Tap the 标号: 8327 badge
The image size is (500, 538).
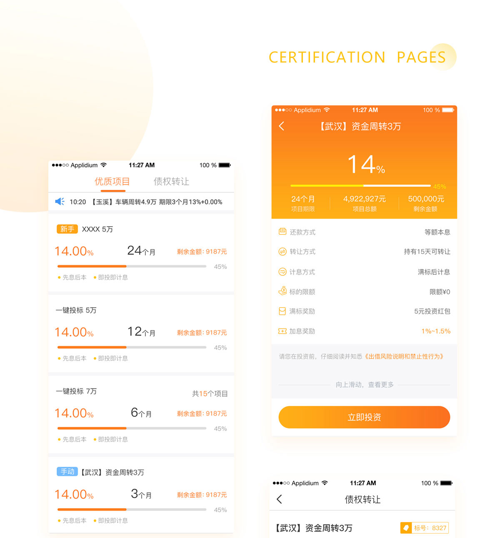tap(424, 528)
